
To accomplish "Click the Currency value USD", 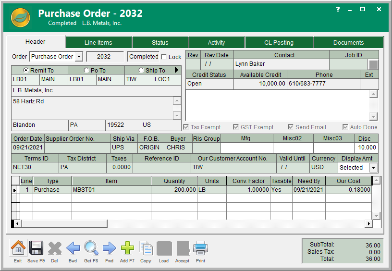I will [x=324, y=167].
